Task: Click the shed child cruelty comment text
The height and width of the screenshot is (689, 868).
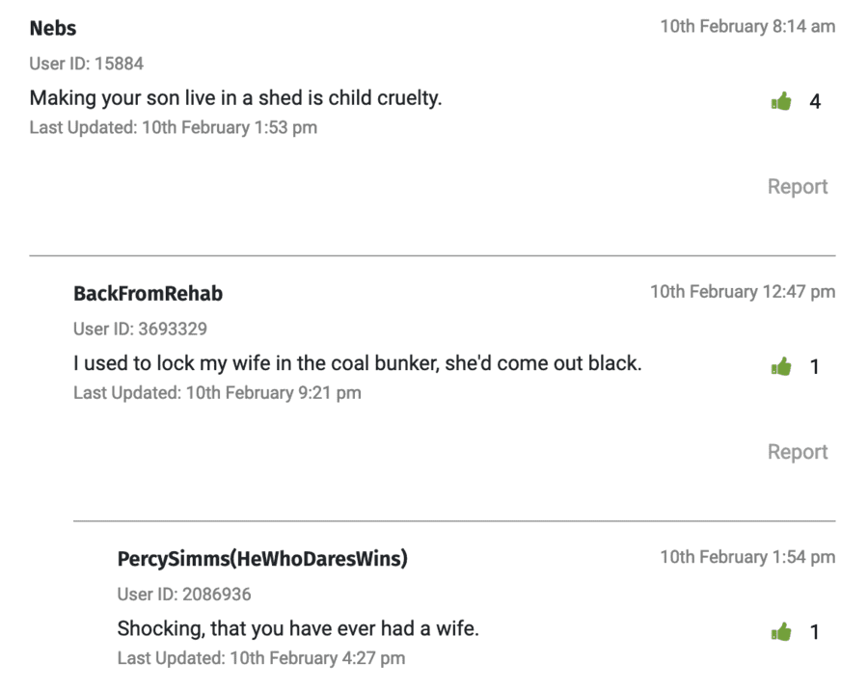Action: click(x=235, y=98)
